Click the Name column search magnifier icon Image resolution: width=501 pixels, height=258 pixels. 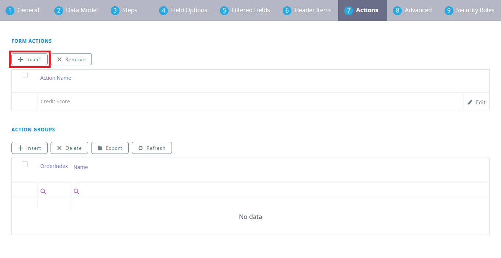tap(76, 191)
